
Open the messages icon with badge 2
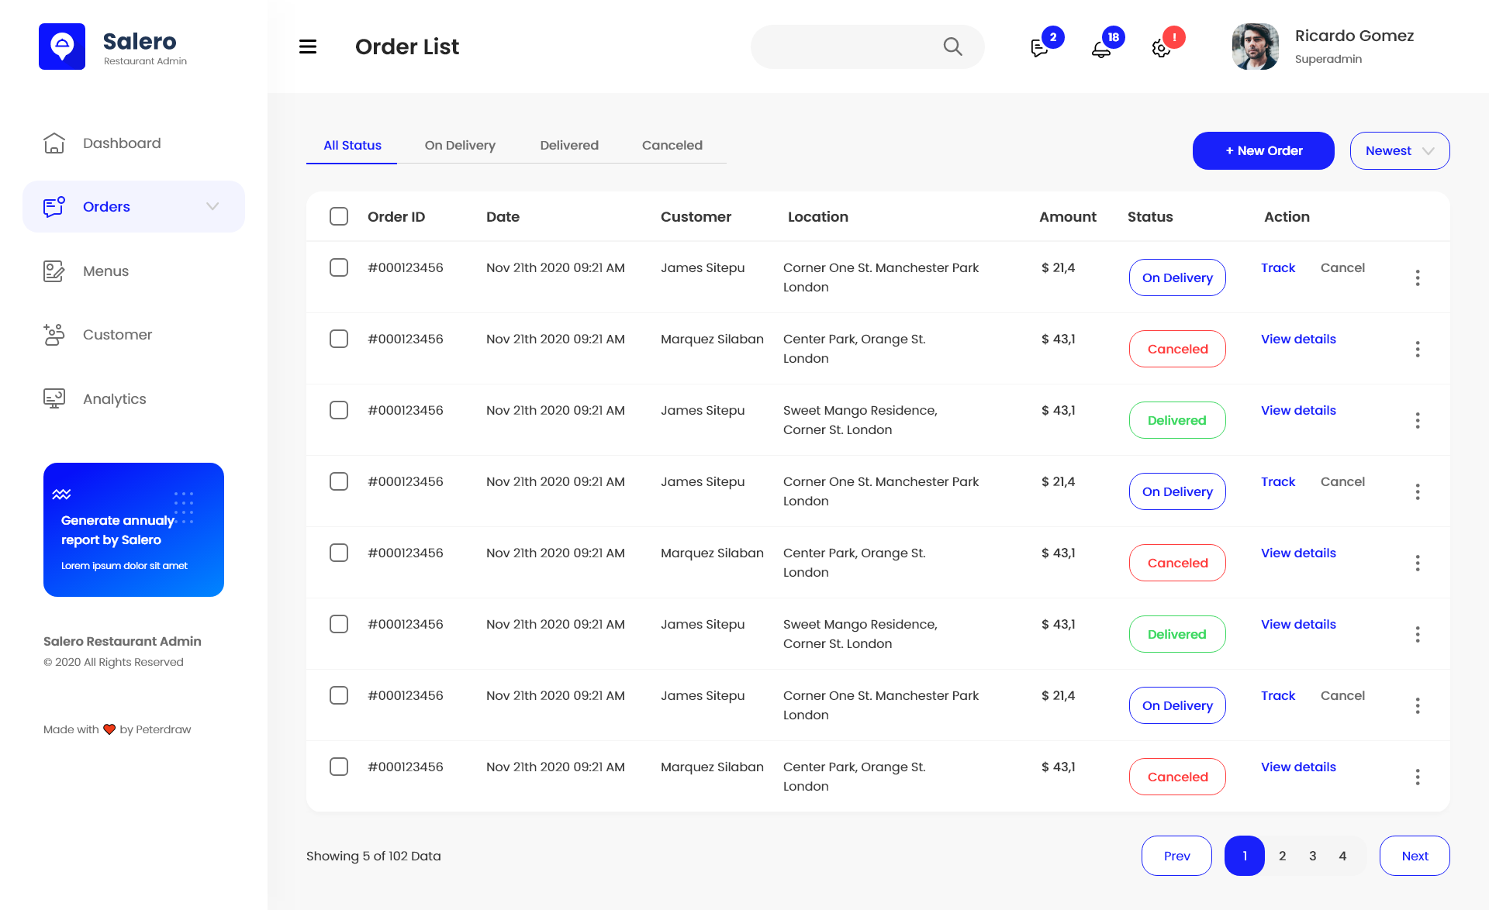[1039, 48]
